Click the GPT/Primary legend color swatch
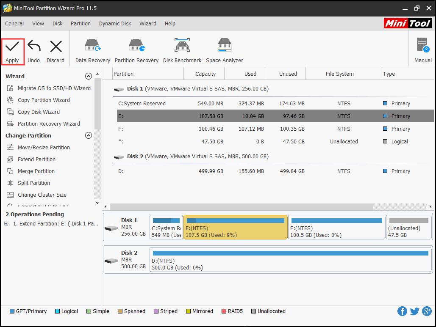The image size is (436, 327). (x=12, y=311)
